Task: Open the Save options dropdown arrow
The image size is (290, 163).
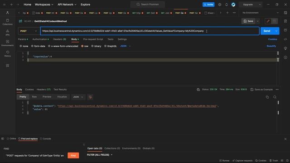Action: [x=257, y=21]
